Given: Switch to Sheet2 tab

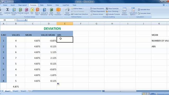Looking at the screenshot, I should point(16,91).
